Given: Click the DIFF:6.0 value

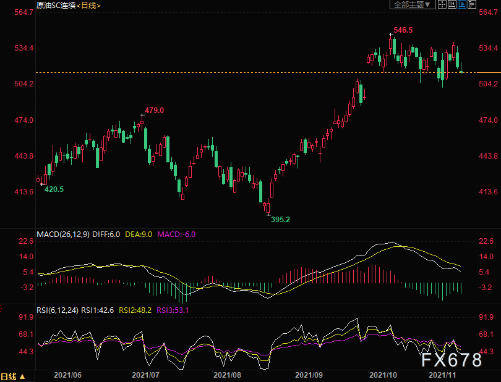Looking at the screenshot, I should 106,235.
